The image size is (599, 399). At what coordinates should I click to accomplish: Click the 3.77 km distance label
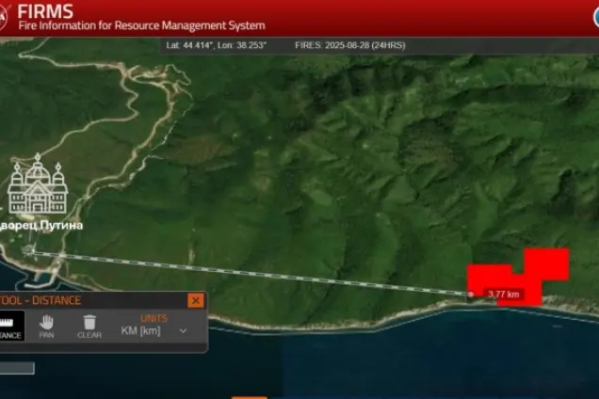(504, 295)
